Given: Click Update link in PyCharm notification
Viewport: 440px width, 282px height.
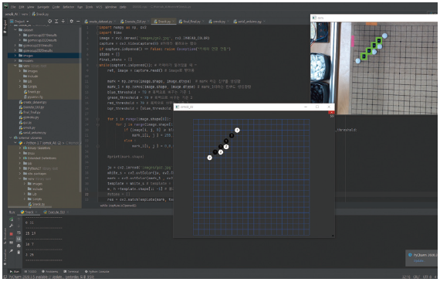Looking at the screenshot, I should point(418,261).
